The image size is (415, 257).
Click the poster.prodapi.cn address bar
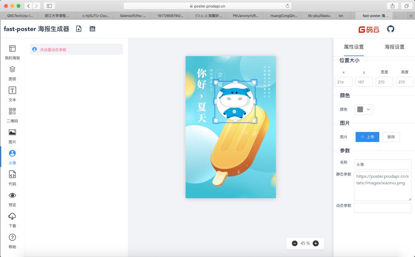(208, 6)
